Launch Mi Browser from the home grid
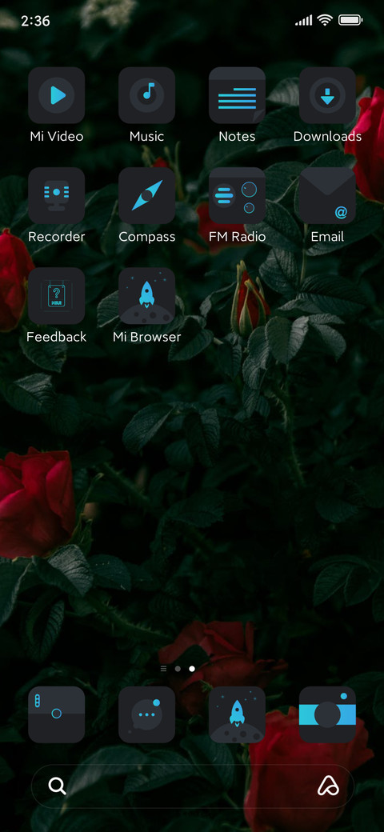 pos(147,296)
